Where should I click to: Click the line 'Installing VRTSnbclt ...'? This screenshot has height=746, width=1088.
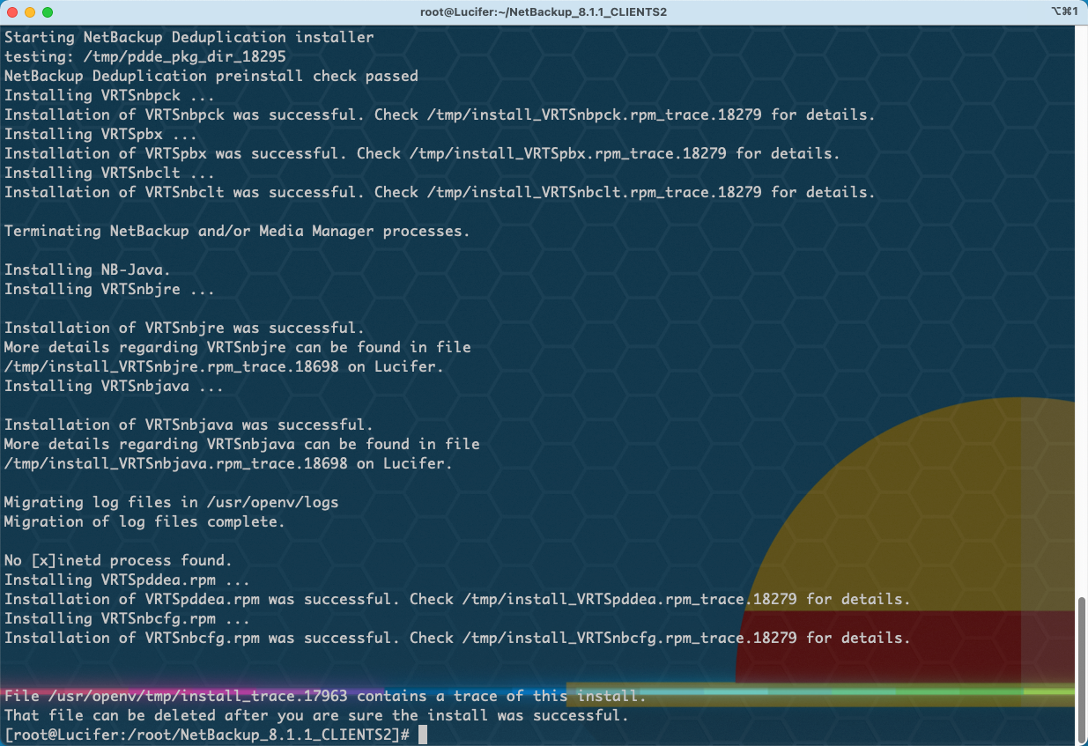110,173
